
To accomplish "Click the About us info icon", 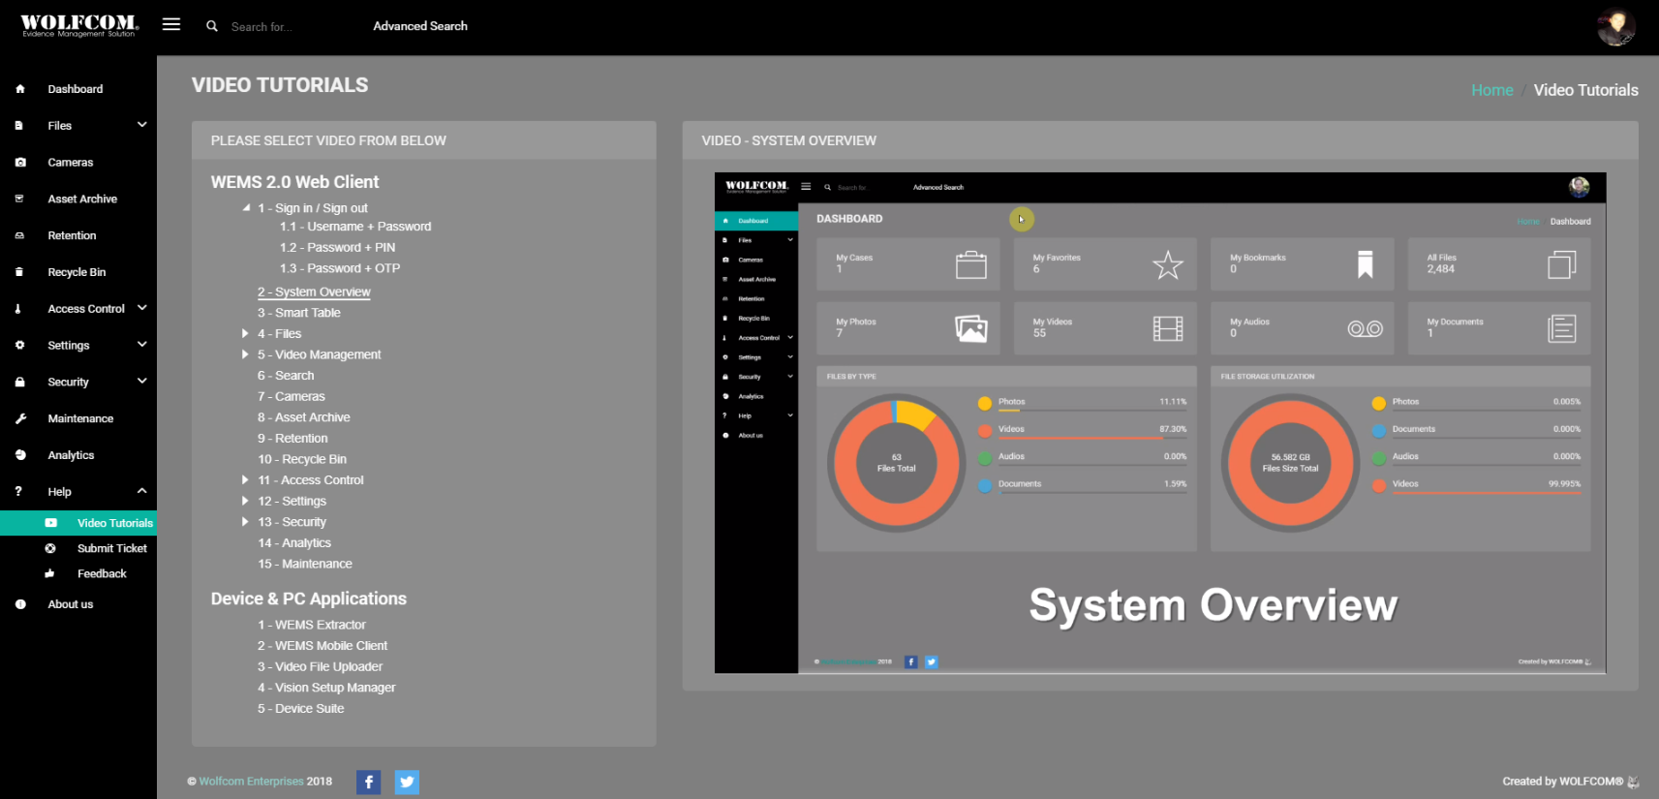I will click(20, 604).
